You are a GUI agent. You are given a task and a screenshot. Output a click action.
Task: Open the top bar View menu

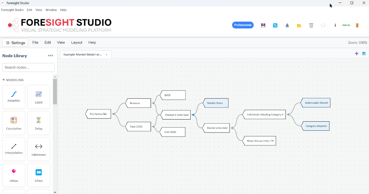(39, 10)
